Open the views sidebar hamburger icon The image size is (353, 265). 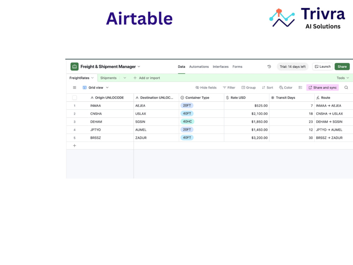click(x=74, y=88)
